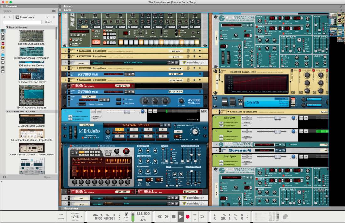Screen dimensions: 345x223
Task: Select the NN-XT Advanced Sampler thumbnail
Action: point(32,95)
